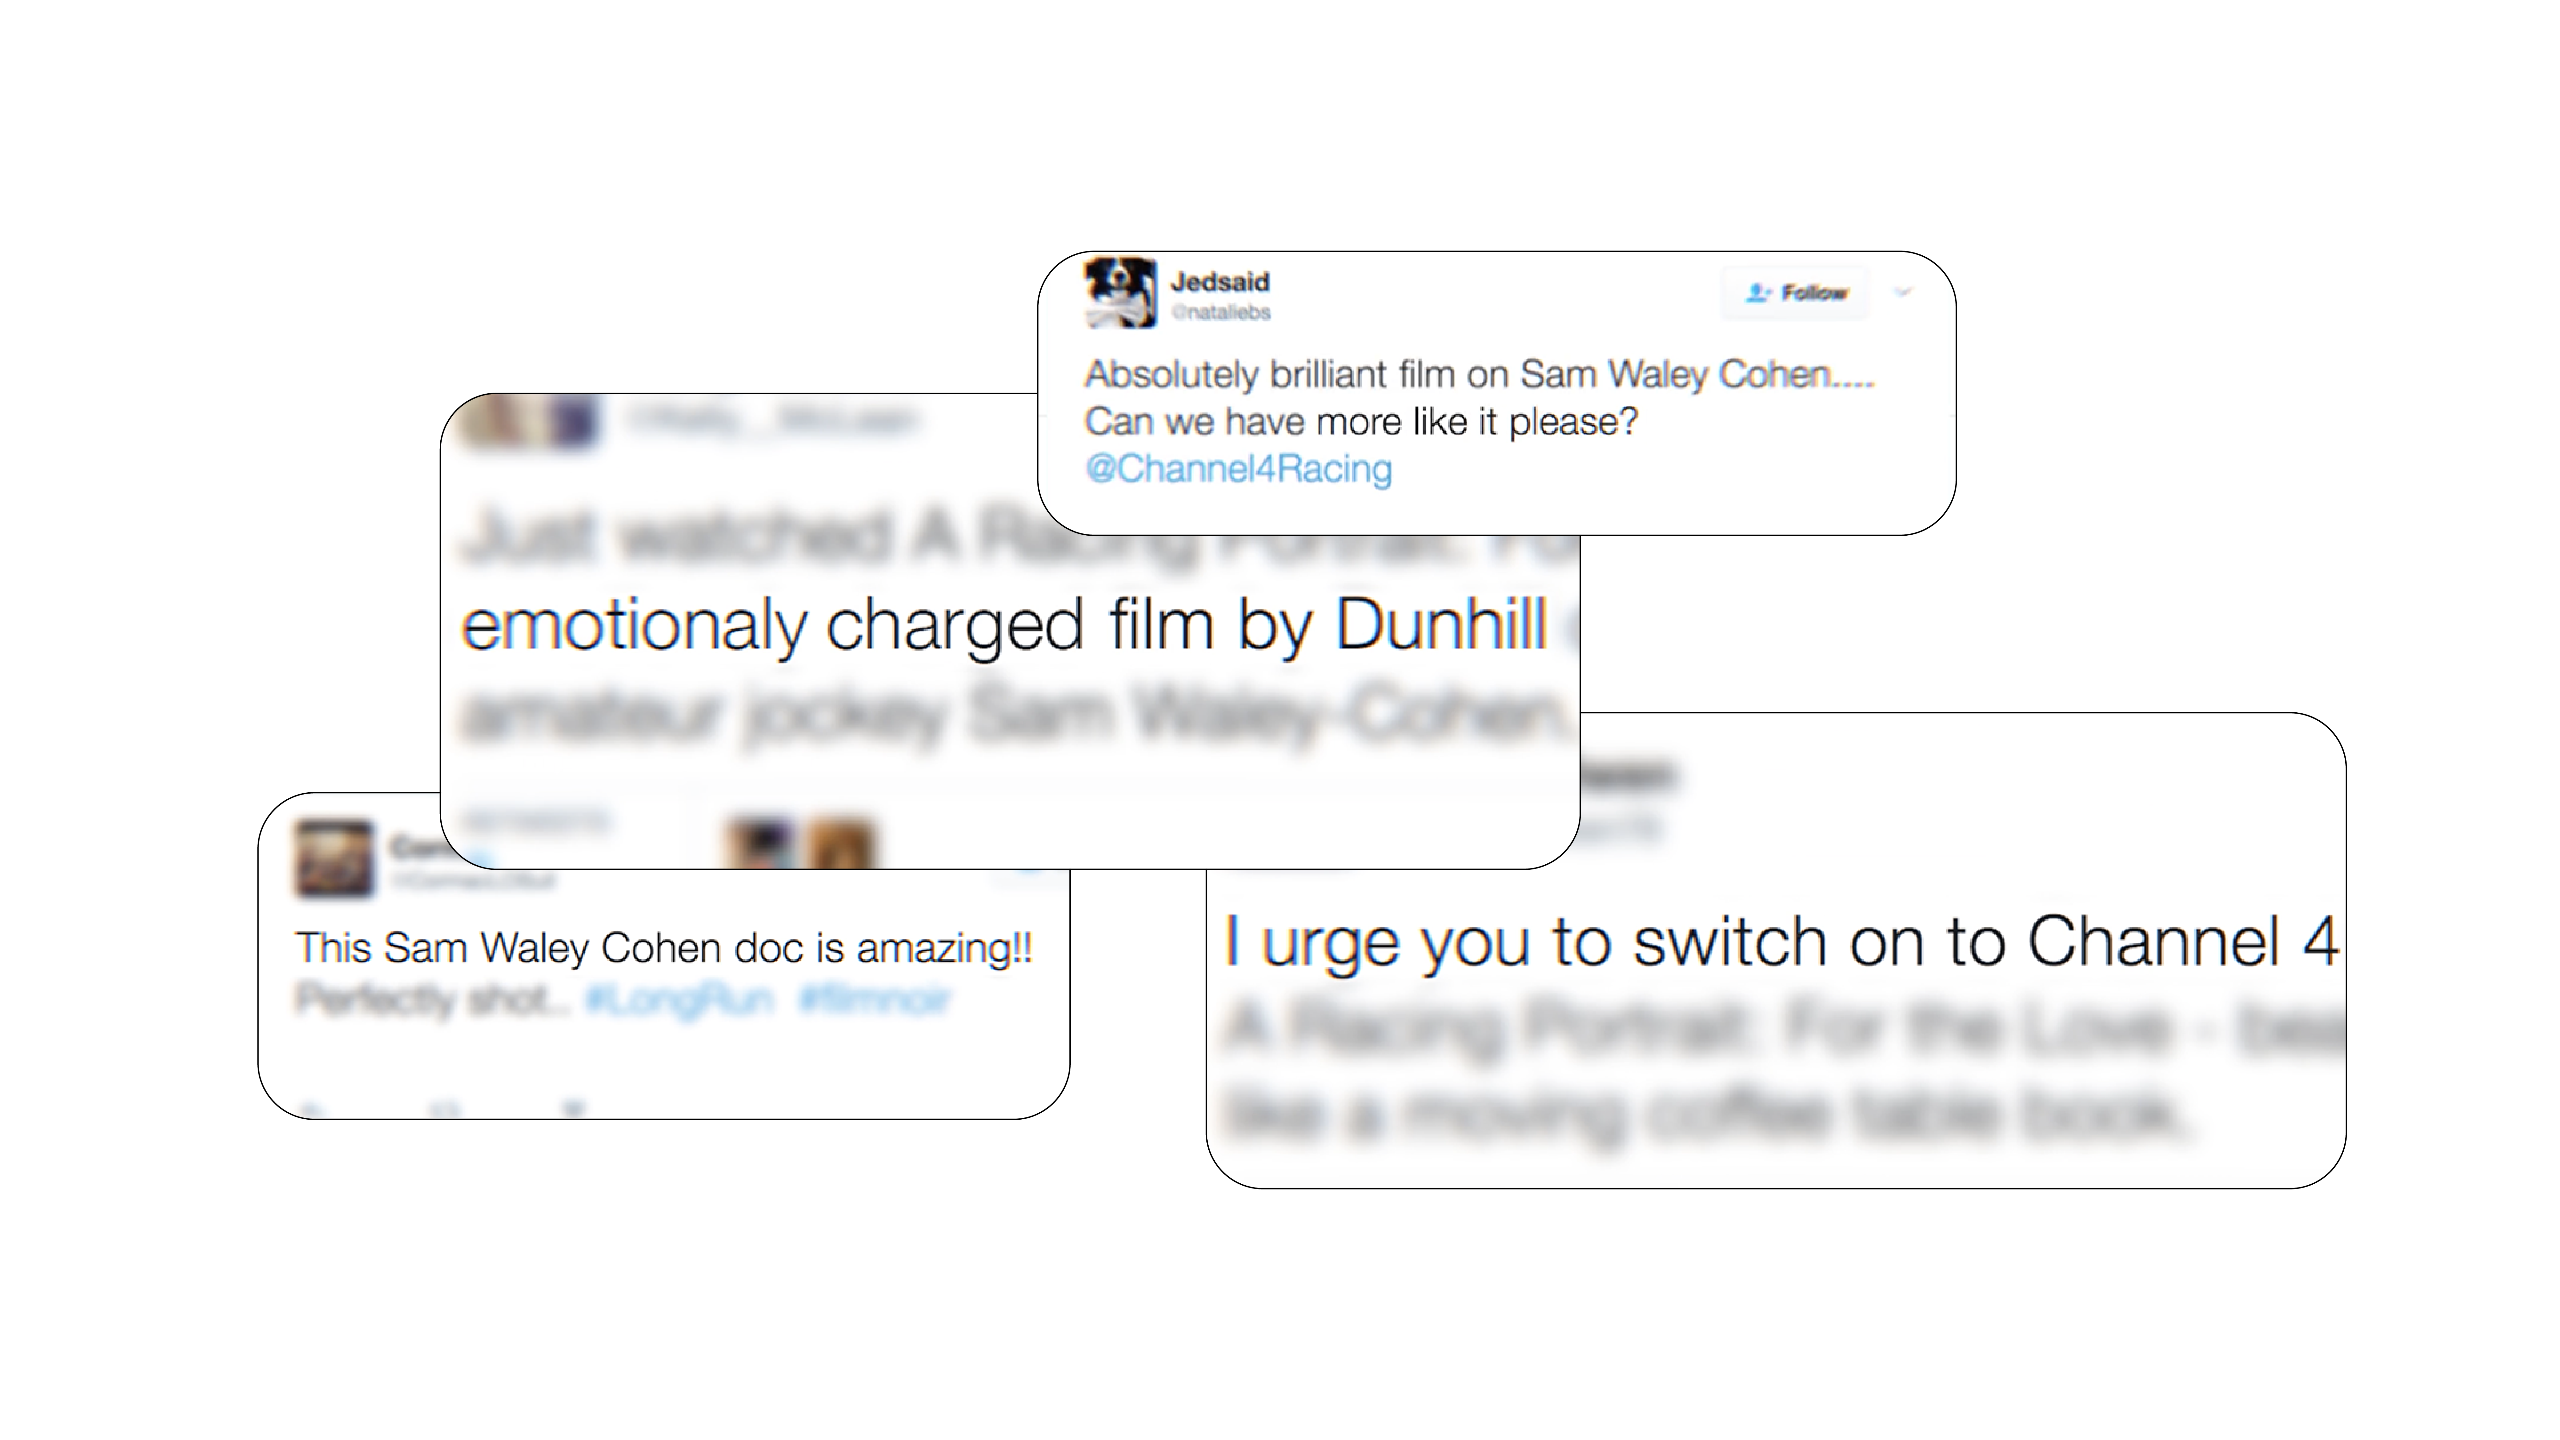This screenshot has width=2560, height=1440.
Task: Open Jedsaid's dog profile picture
Action: pyautogui.click(x=1120, y=292)
